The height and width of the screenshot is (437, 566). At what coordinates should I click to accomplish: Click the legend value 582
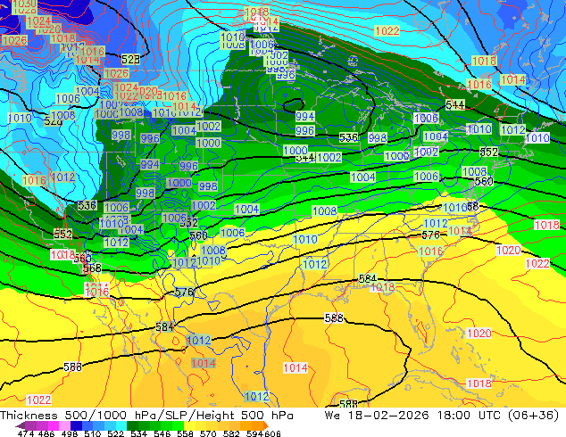[x=231, y=433]
